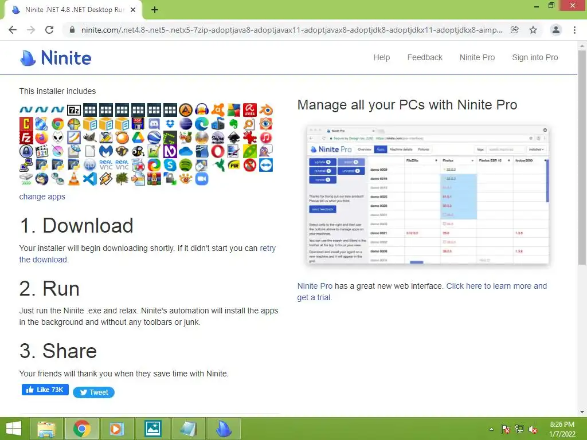
Task: Click the foobar2000 alien icon
Action: (x=58, y=137)
